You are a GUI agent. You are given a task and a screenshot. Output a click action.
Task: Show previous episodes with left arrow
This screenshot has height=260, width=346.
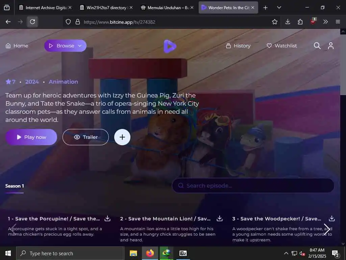pyautogui.click(x=14, y=229)
